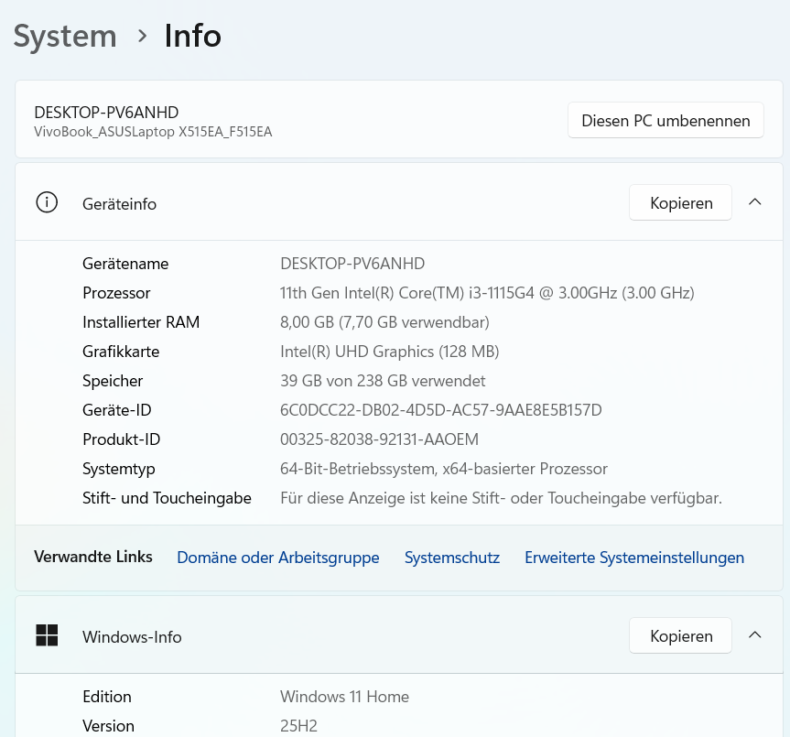Click the Windows logo icon beside Windows-Info

(47, 635)
